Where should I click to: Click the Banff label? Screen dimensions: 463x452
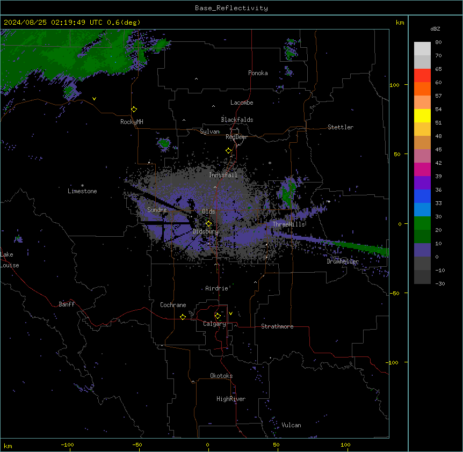(x=67, y=304)
